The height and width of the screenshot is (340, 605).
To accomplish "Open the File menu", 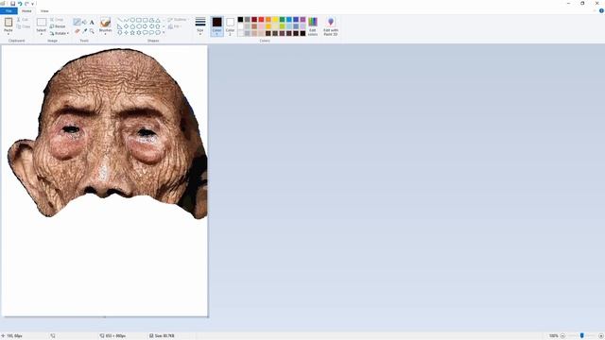I will [x=9, y=10].
